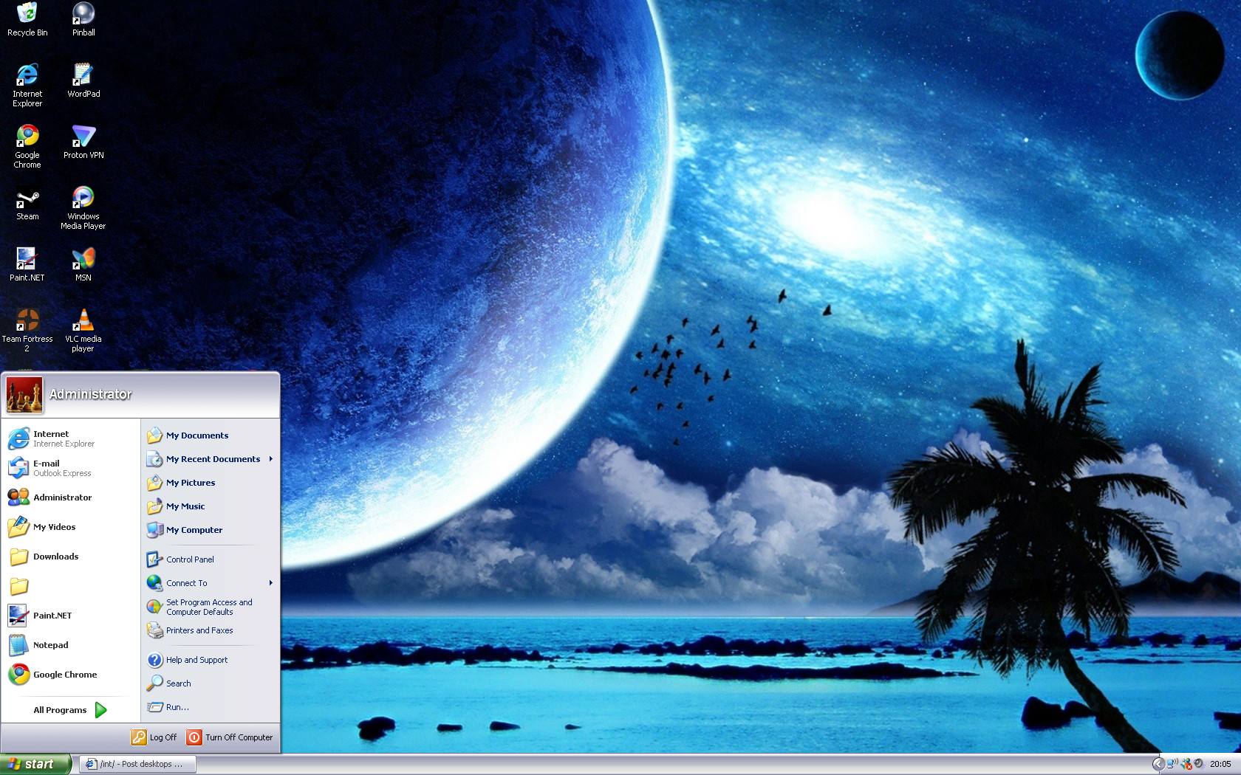Open Help and Support

click(211, 660)
